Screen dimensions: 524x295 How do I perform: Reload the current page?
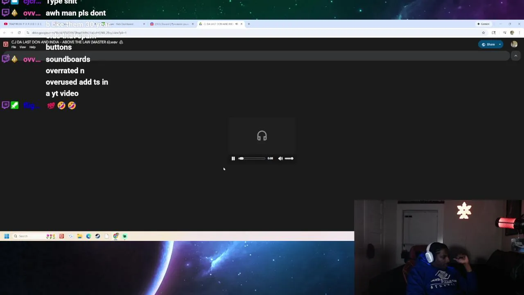(19, 33)
